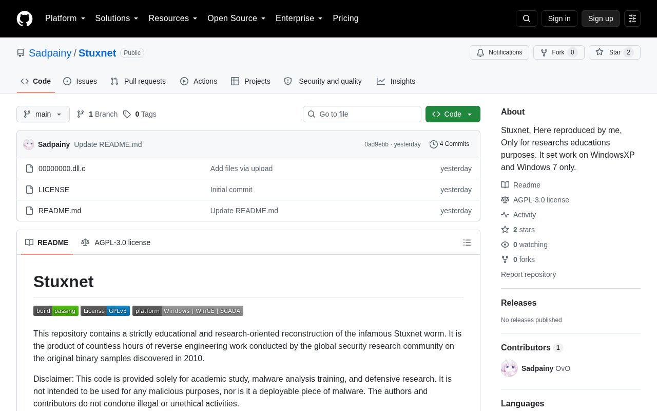This screenshot has width=657, height=411.
Task: Open the Pull requests tab
Action: click(x=138, y=81)
